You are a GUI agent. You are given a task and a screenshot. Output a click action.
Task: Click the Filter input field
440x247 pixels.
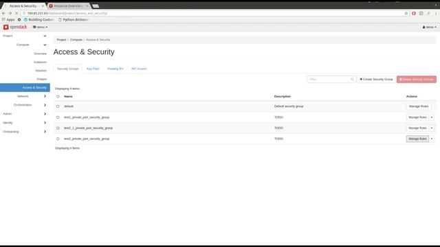331,80
